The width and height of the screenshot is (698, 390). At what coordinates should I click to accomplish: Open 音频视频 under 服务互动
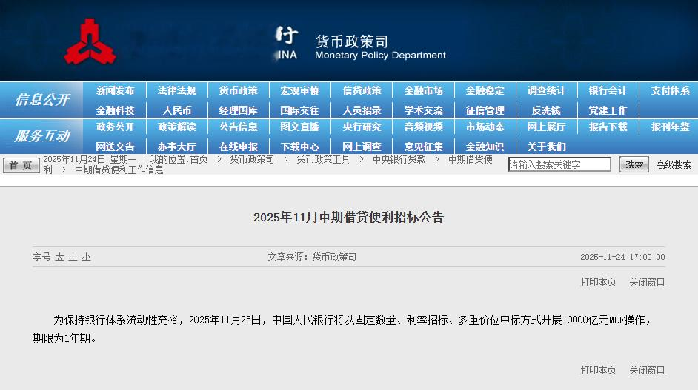click(423, 127)
